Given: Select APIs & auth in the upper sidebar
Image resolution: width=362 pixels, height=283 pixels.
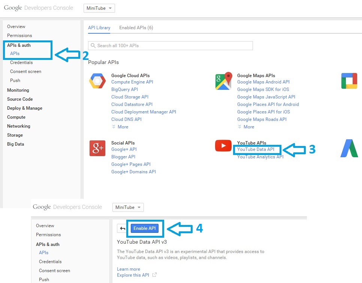Looking at the screenshot, I should [19, 45].
